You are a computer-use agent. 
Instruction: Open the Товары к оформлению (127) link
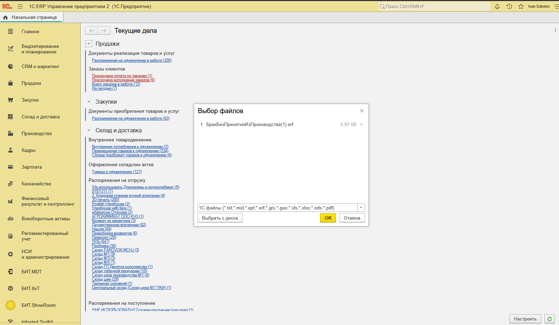(x=117, y=172)
